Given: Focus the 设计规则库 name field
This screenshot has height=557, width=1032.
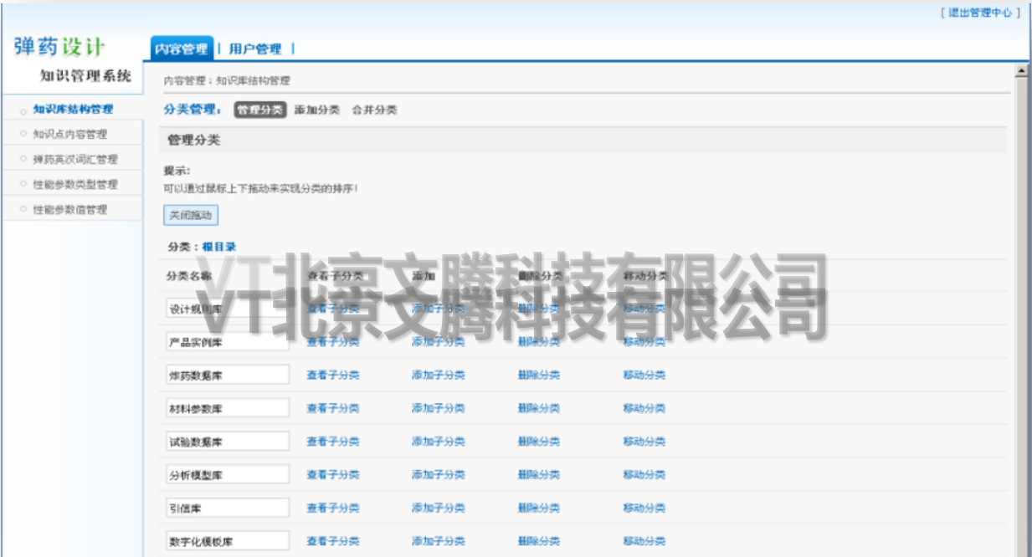Looking at the screenshot, I should pyautogui.click(x=227, y=309).
